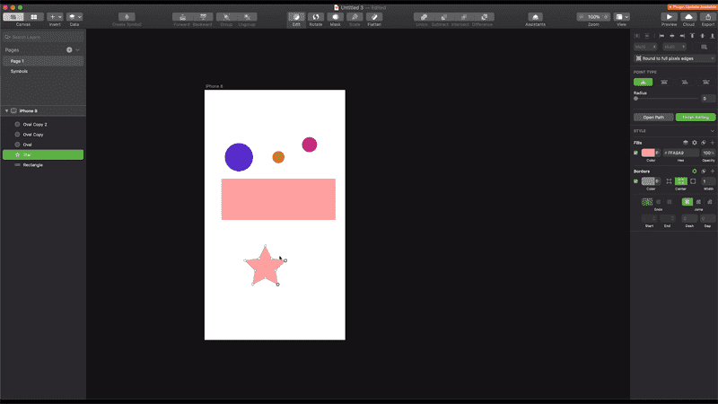Toggle the Borders enabled checkbox
The height and width of the screenshot is (404, 718).
tap(635, 181)
